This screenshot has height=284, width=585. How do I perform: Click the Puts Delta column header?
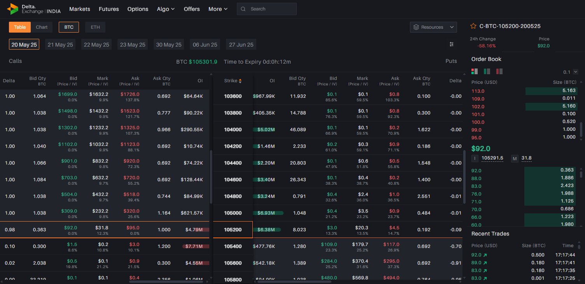pos(455,81)
